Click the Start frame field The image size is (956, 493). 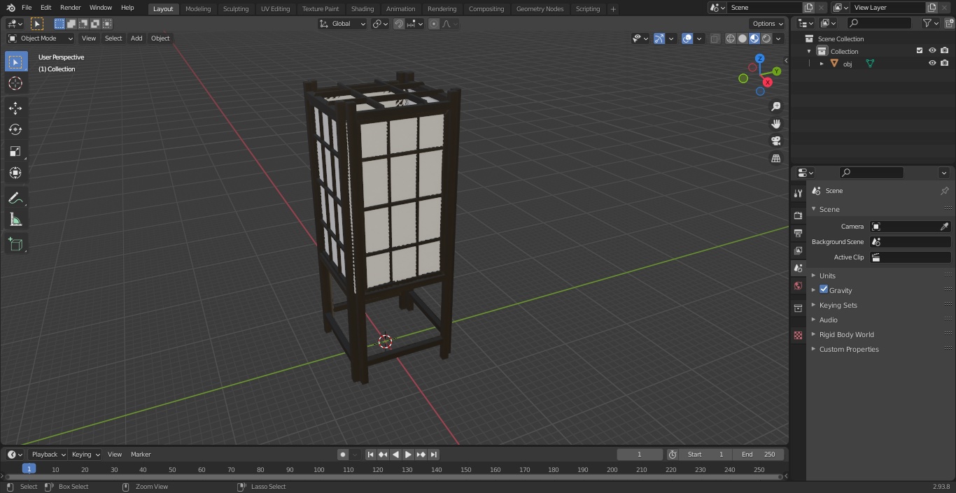(705, 455)
